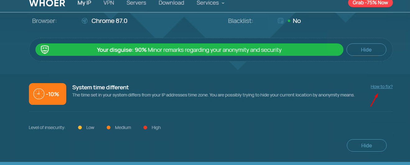
Task: Click the green status dot beside No
Action: (x=289, y=21)
